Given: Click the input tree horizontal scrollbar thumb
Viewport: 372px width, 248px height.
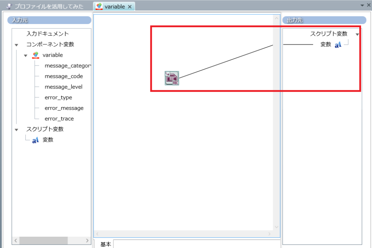Looking at the screenshot, I should pyautogui.click(x=44, y=240).
